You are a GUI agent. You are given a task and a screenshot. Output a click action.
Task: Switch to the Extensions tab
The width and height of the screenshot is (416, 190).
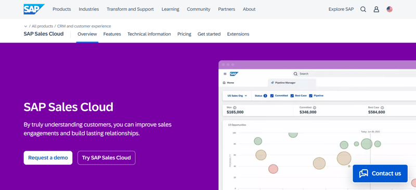point(238,34)
